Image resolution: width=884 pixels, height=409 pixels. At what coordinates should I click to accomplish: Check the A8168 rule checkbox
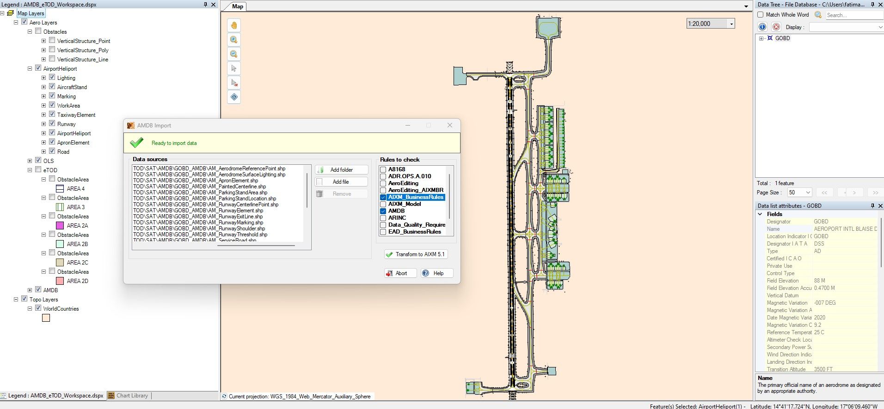tap(383, 169)
